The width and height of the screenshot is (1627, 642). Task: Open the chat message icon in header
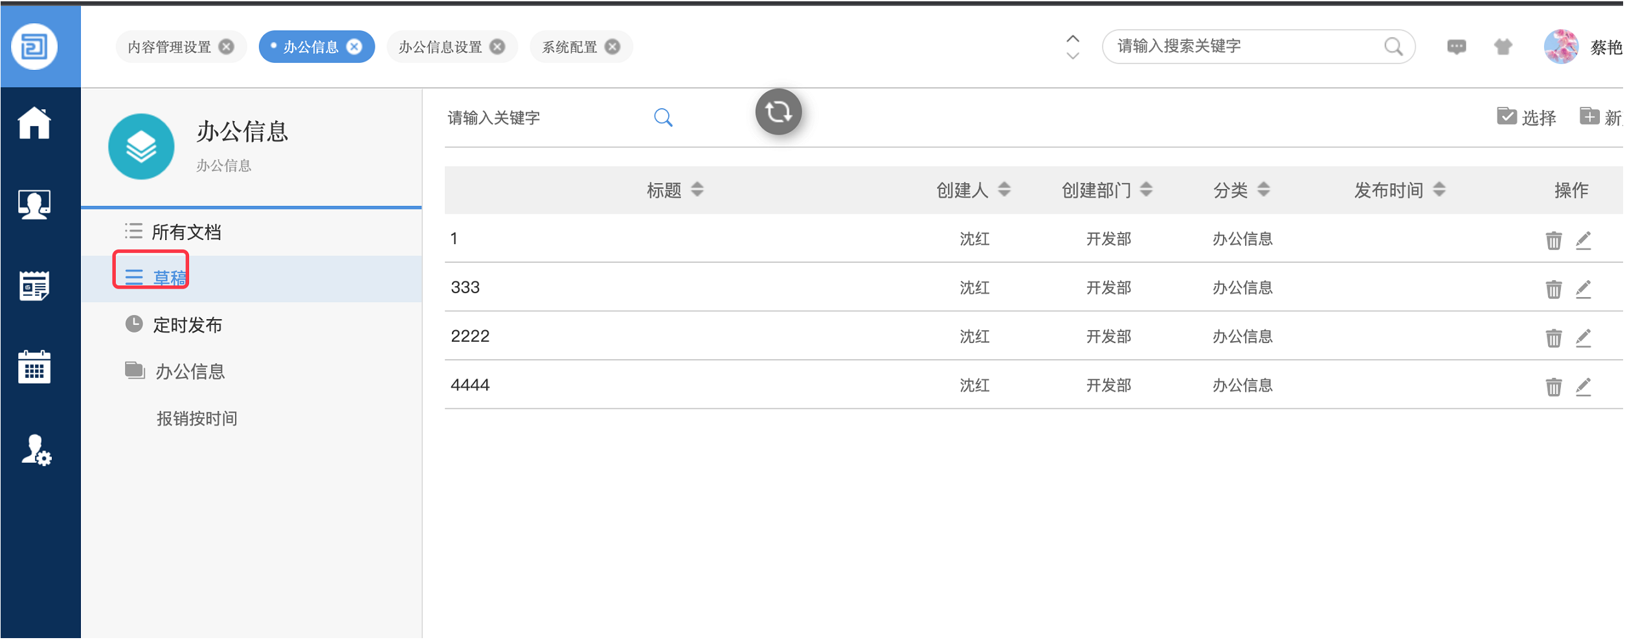[1458, 47]
